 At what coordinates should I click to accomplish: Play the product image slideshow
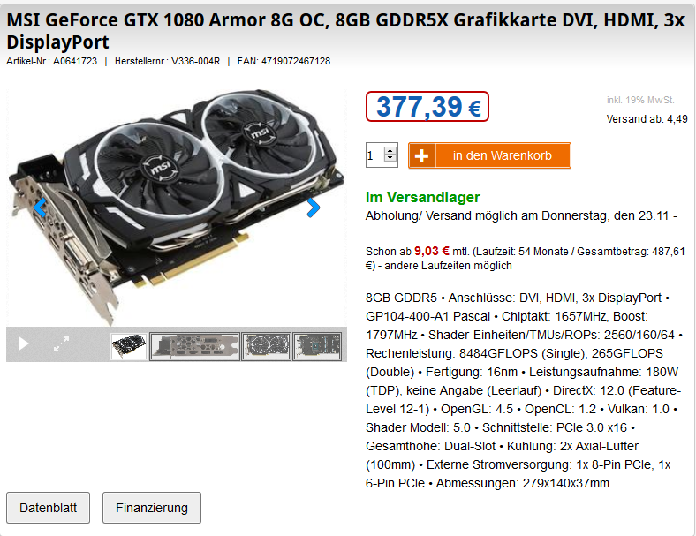(24, 344)
